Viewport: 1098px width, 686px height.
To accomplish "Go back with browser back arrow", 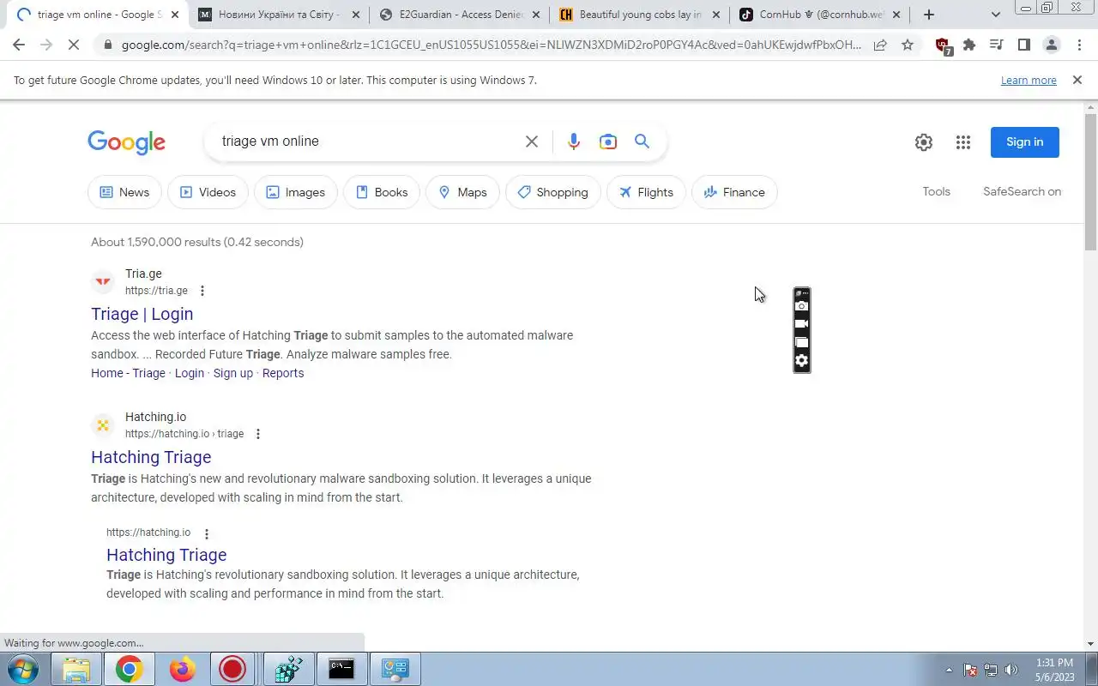I will (19, 45).
